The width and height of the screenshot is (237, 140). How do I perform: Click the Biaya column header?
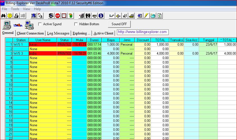coord(111,40)
